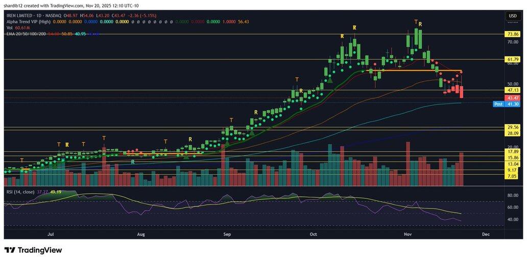Click the blue Post market price tag
Viewport: 527px width, 261px height.
[x=498, y=103]
